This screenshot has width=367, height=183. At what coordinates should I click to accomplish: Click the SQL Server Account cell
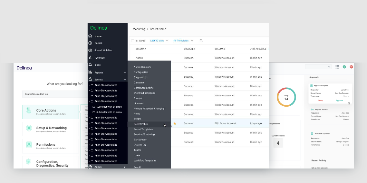(226, 123)
